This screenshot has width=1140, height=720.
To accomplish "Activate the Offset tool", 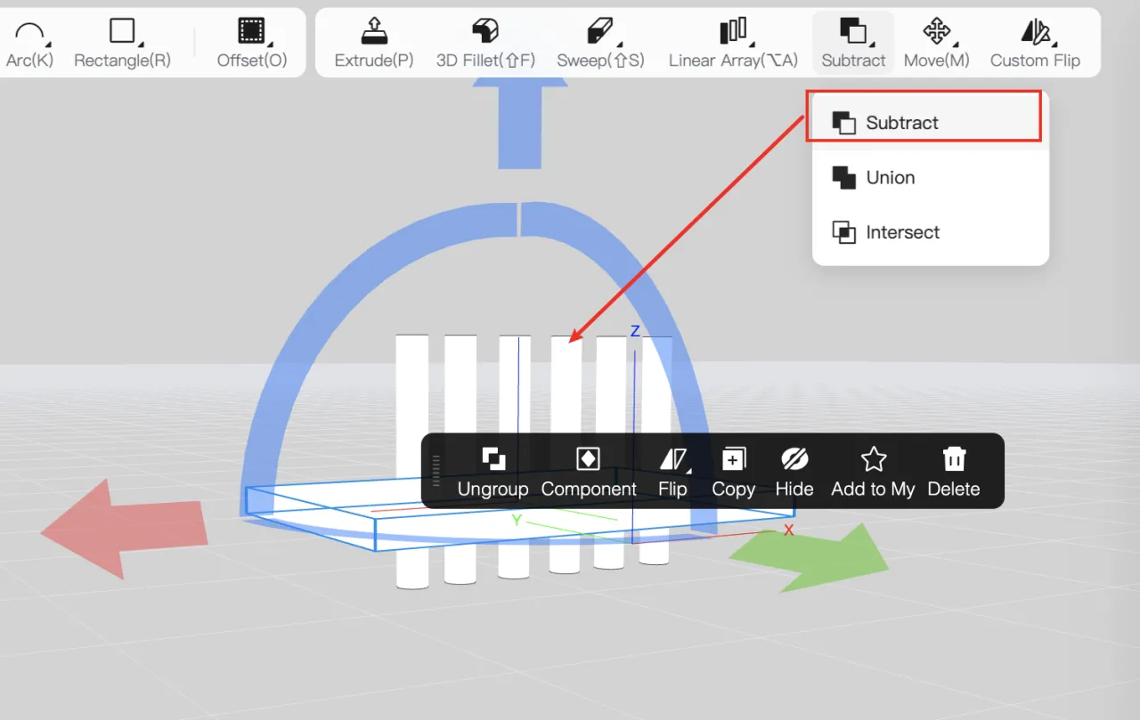I will coord(252,34).
